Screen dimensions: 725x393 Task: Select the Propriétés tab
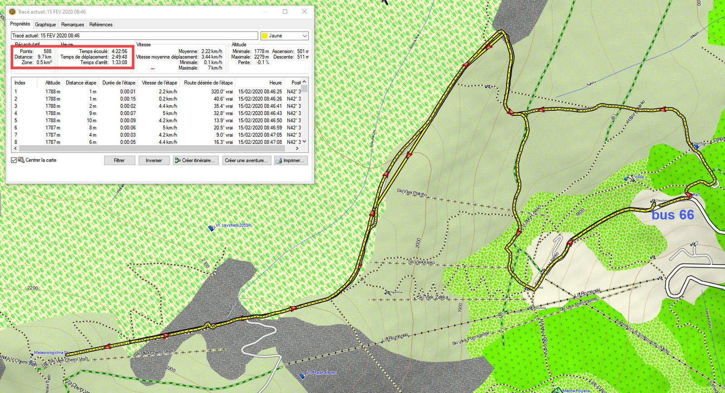click(x=20, y=24)
